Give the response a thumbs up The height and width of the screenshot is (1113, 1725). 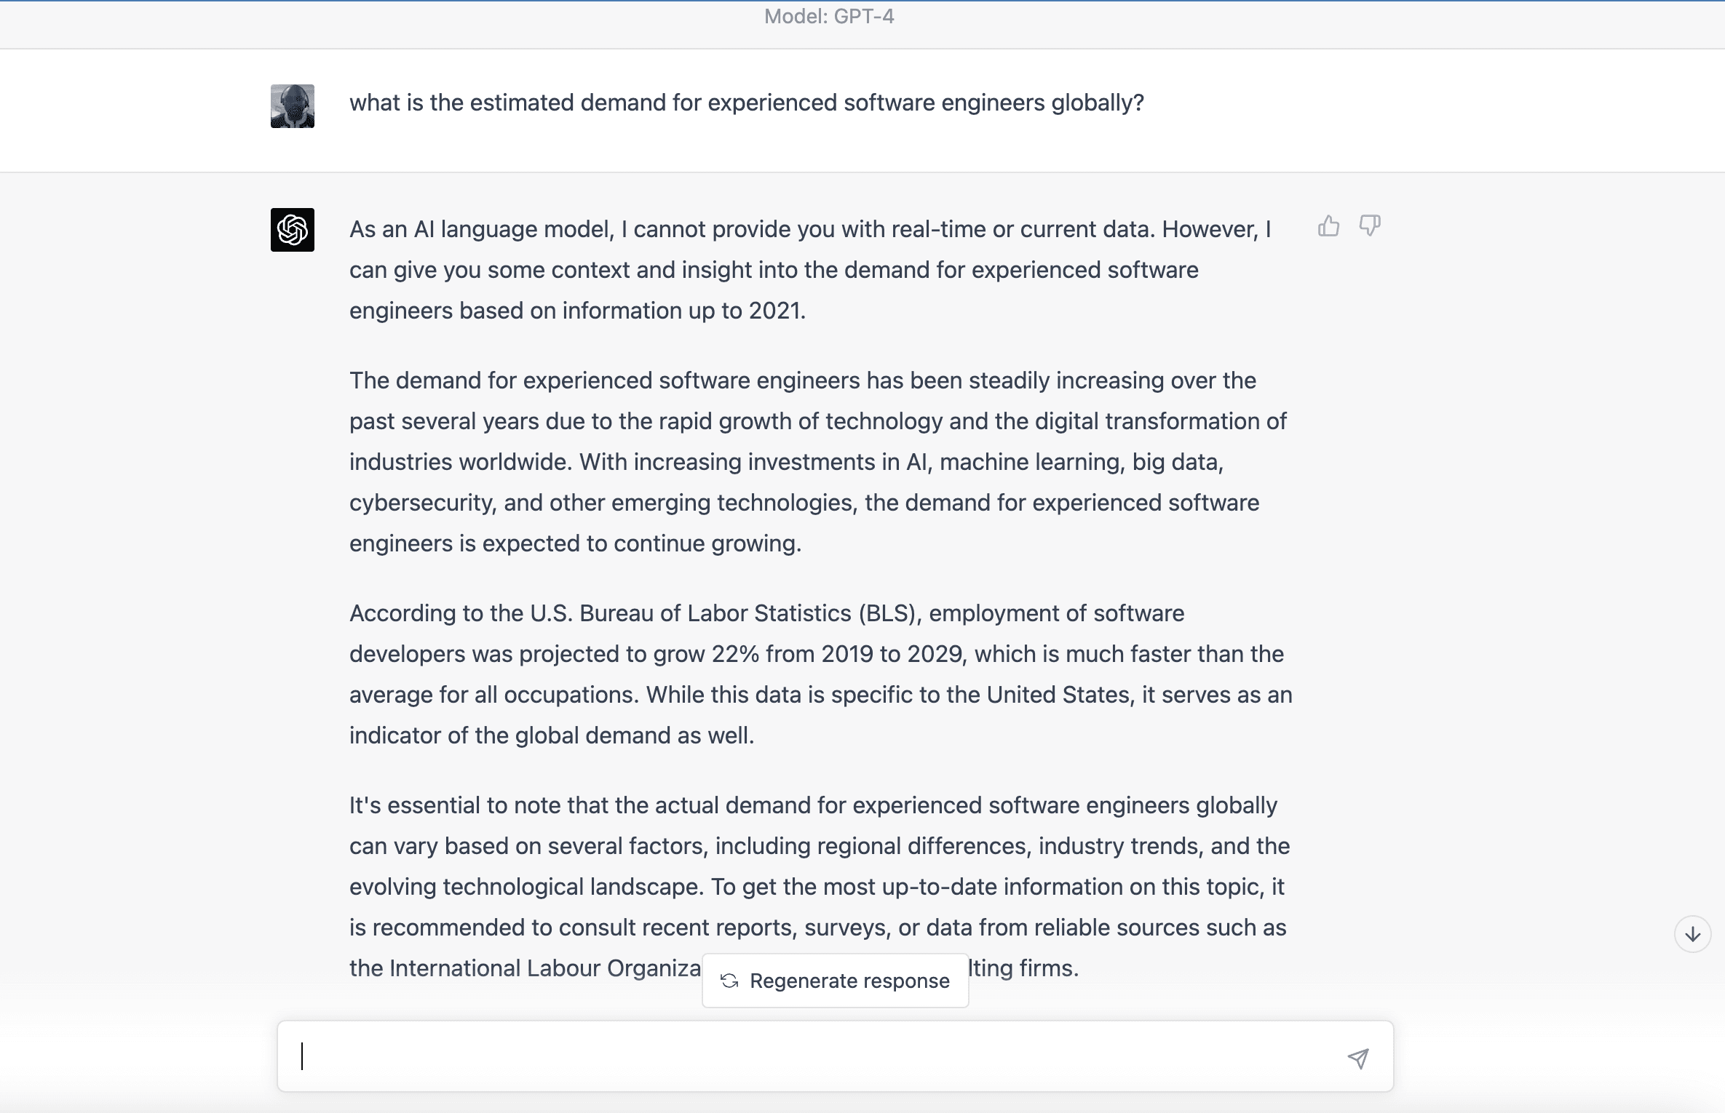tap(1328, 226)
